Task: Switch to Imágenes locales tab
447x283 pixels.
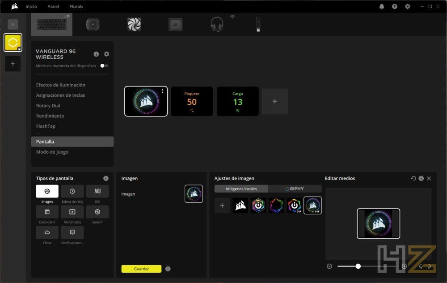Action: point(241,189)
